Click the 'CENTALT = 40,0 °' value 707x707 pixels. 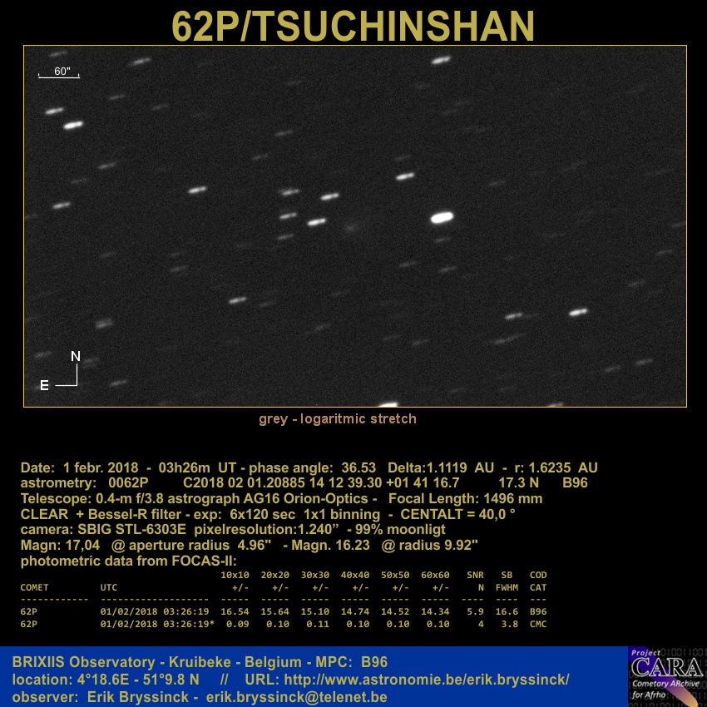coord(457,515)
